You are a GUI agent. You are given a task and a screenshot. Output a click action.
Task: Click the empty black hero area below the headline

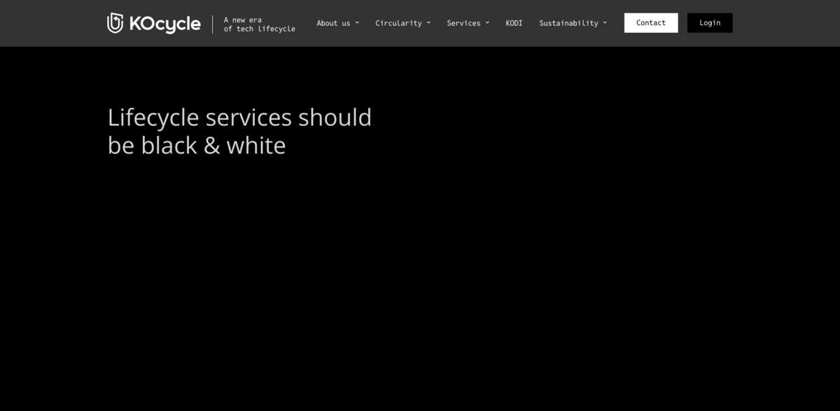[x=420, y=280]
